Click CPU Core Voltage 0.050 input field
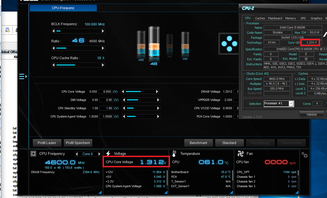The width and height of the screenshot is (327, 198). tap(105, 92)
